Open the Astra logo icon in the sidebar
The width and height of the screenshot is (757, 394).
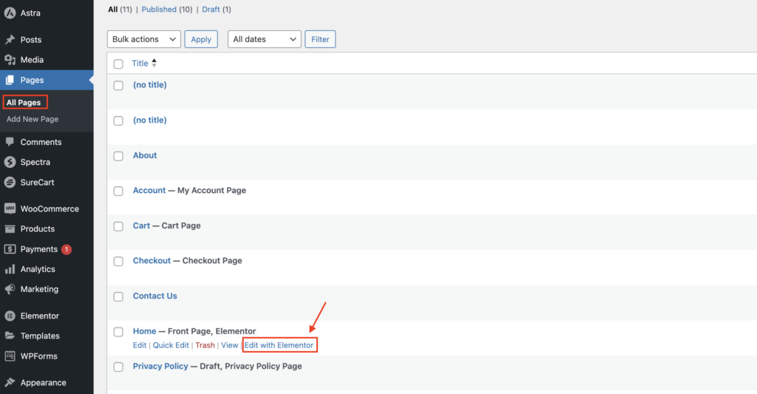[x=10, y=13]
